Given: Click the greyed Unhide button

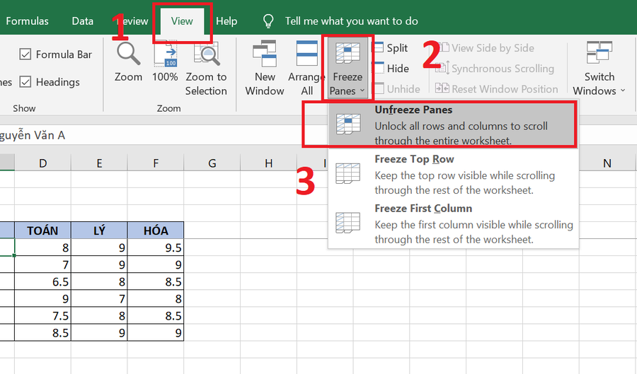Looking at the screenshot, I should coord(396,89).
